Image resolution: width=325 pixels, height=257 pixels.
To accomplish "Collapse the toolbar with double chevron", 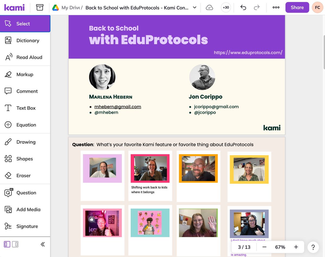I will coord(43,244).
